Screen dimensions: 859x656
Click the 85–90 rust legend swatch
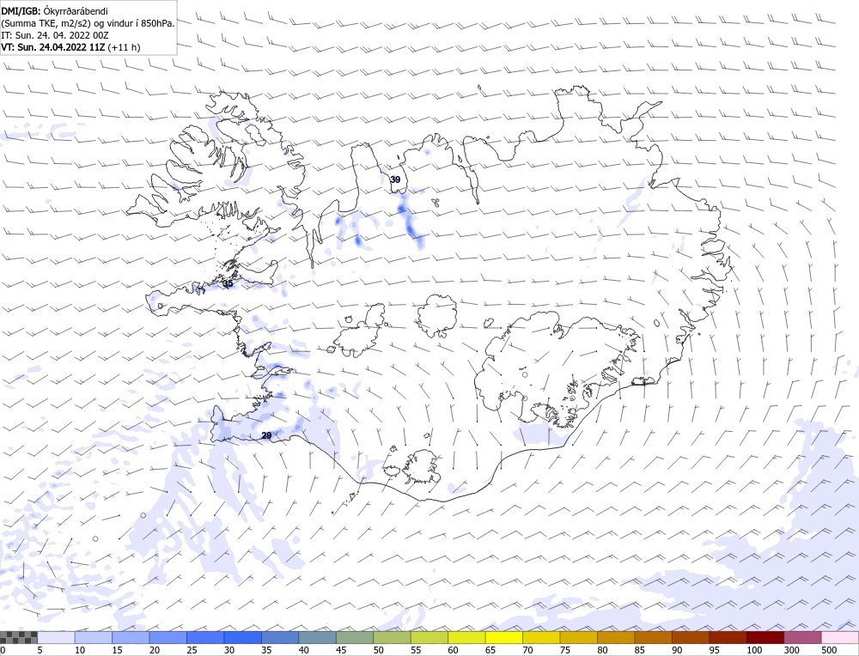[653, 637]
